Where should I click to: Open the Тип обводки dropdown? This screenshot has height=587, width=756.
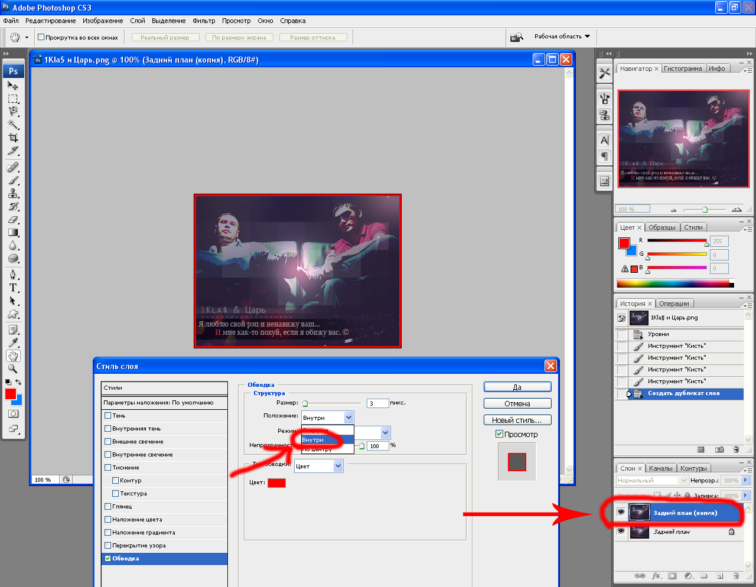pos(318,467)
